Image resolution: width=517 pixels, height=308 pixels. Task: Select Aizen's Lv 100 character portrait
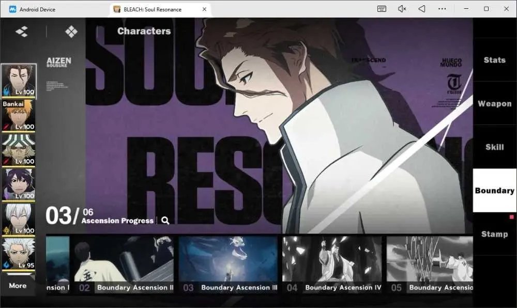point(19,81)
